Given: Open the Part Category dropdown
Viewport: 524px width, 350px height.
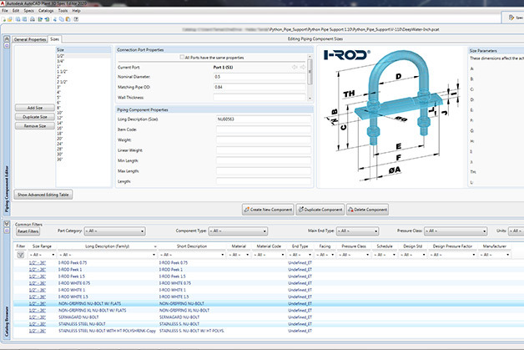Looking at the screenshot, I should pos(113,231).
